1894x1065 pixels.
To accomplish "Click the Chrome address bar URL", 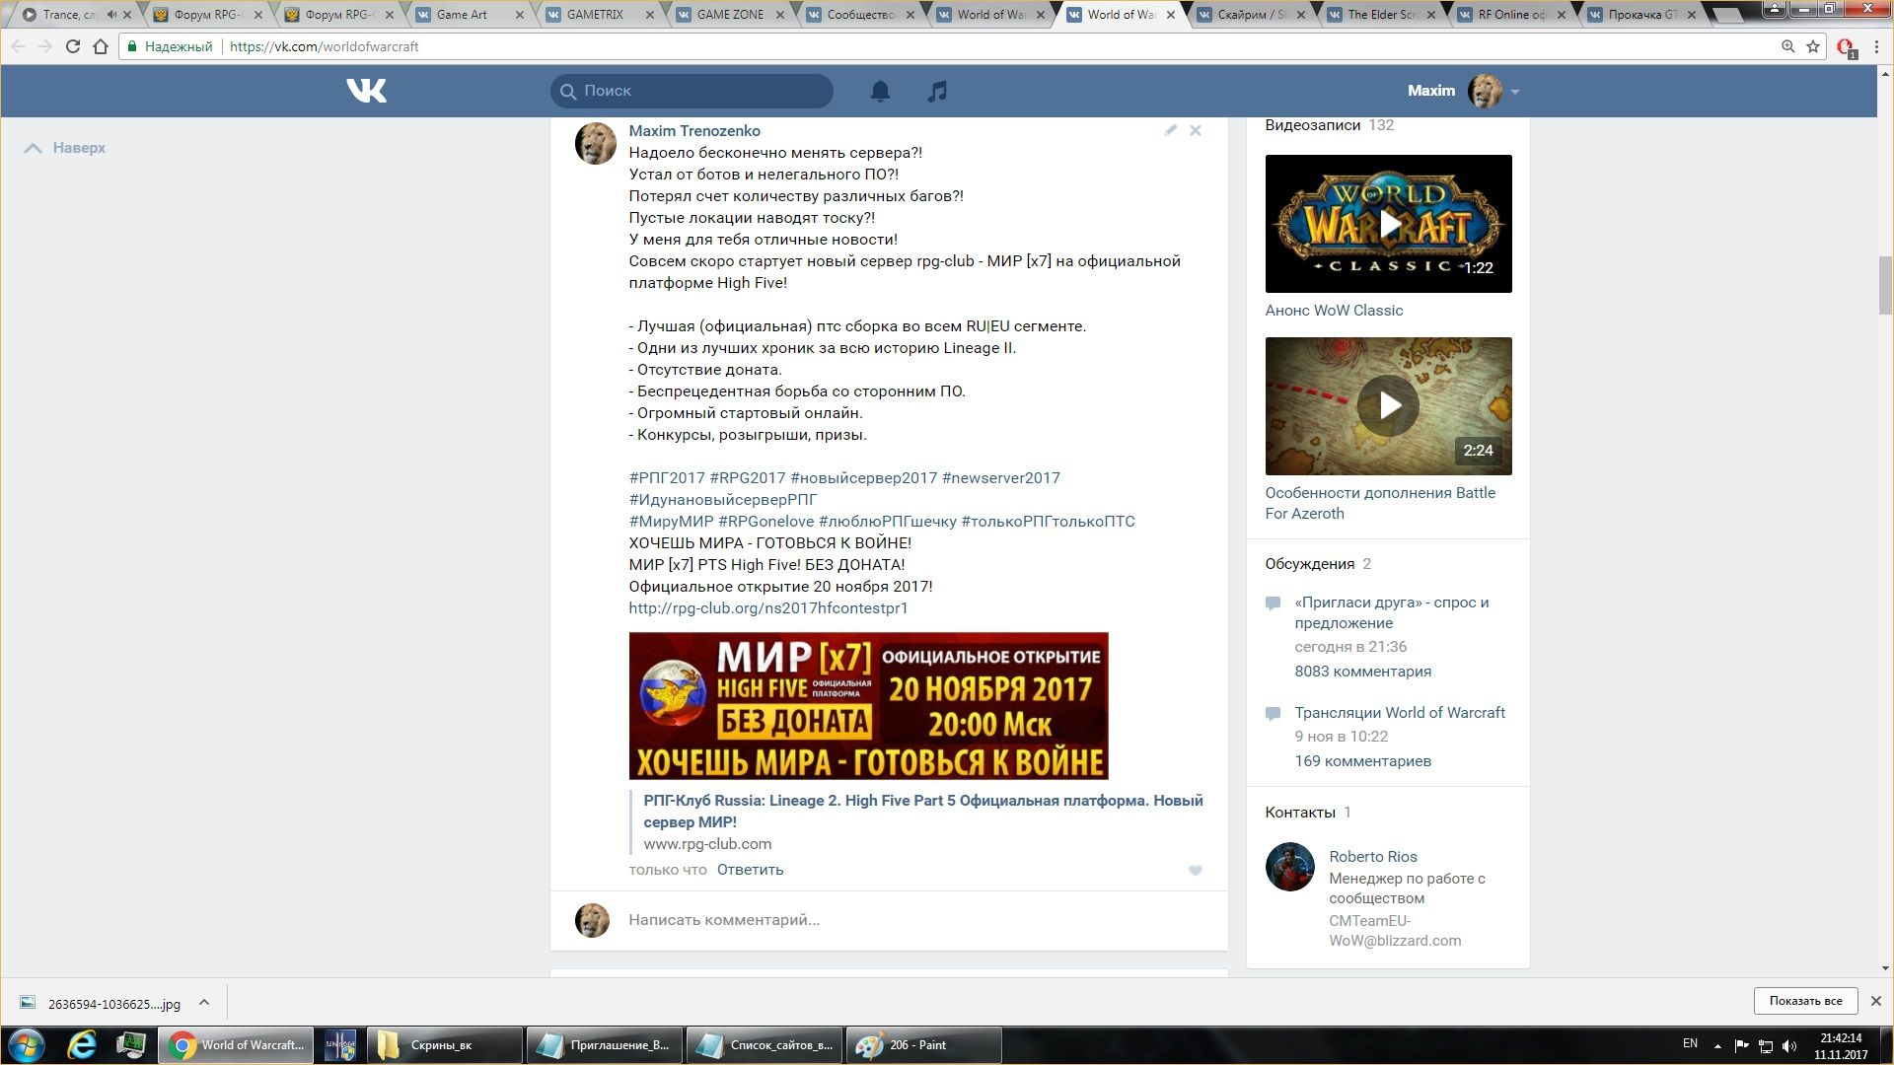I will 324,46.
